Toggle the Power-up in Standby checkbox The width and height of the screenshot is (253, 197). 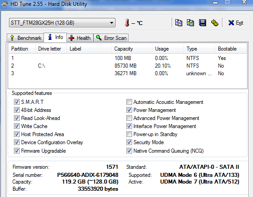pyautogui.click(x=129, y=134)
